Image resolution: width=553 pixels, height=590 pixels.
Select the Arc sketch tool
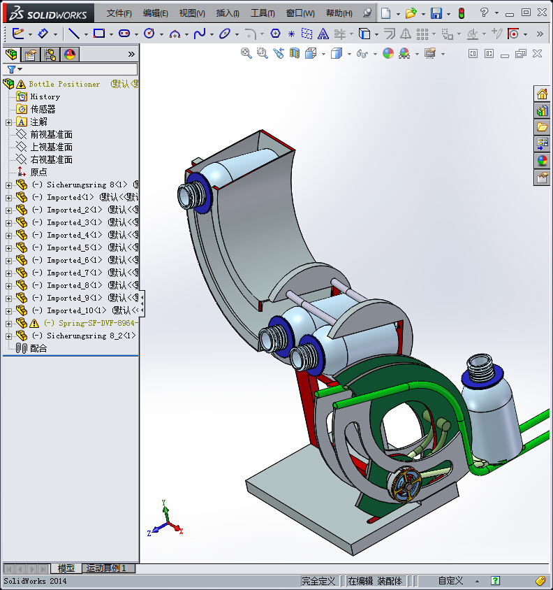(x=175, y=34)
